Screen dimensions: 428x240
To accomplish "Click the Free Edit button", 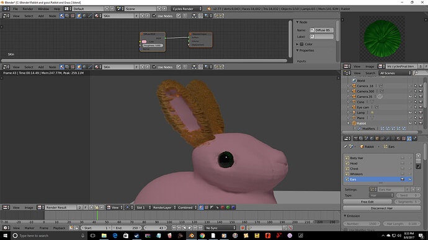I will coord(367,202).
